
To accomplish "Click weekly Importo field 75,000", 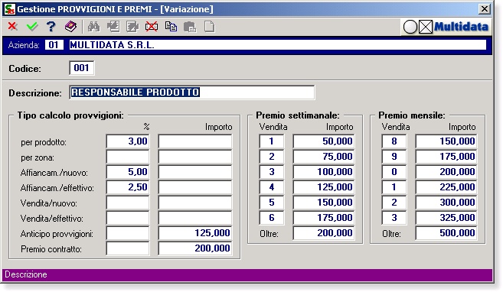I will pyautogui.click(x=324, y=157).
